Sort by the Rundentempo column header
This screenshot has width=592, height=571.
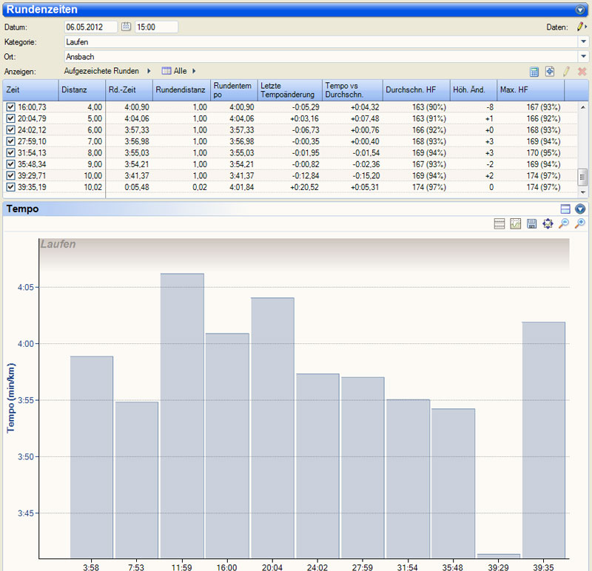[234, 89]
